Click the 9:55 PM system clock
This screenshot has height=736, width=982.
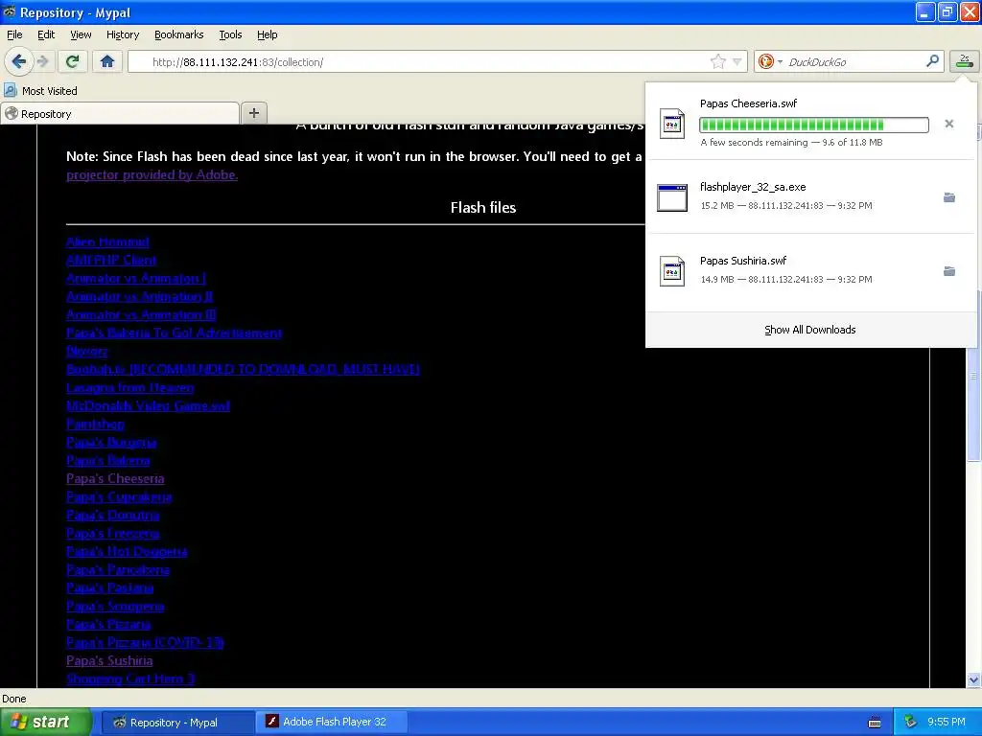tap(946, 722)
